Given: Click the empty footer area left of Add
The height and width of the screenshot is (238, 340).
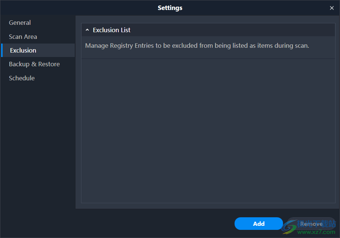Looking at the screenshot, I should (117, 224).
